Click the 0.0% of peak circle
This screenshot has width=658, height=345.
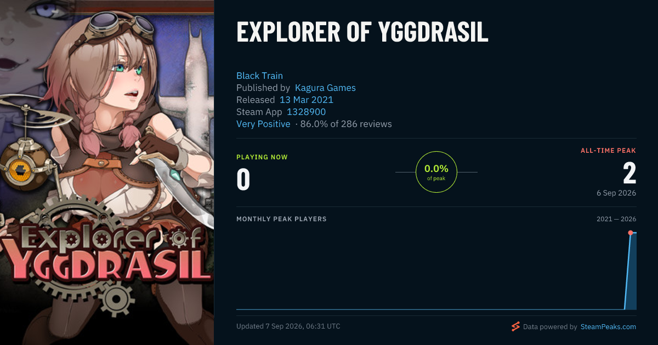[436, 172]
